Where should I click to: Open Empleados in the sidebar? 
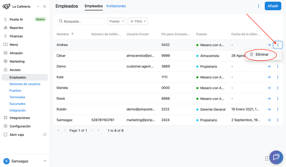point(25,78)
